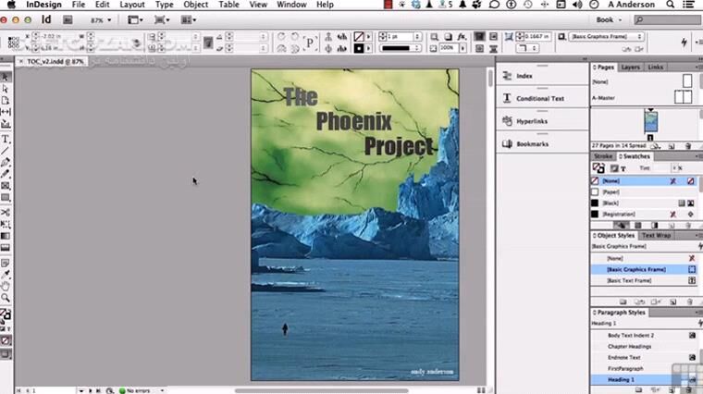Pick the Hand tool
The width and height of the screenshot is (703, 394).
6,286
